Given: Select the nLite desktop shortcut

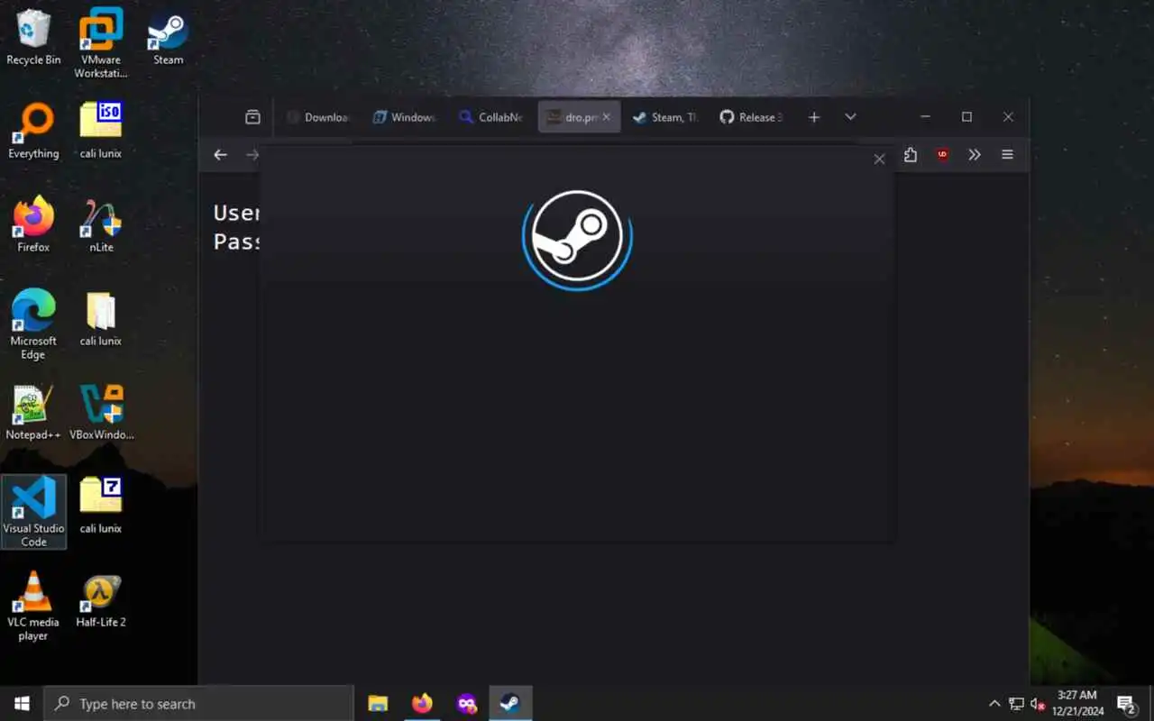Looking at the screenshot, I should click(101, 224).
